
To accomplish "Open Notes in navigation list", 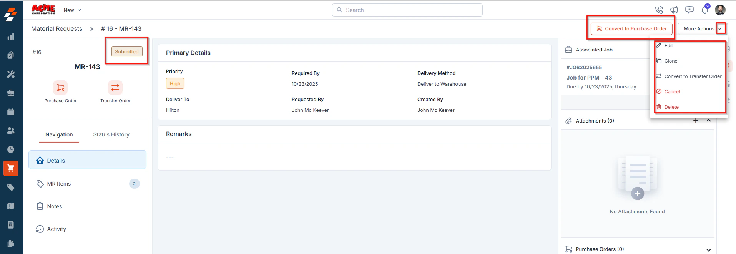I will coord(88,206).
